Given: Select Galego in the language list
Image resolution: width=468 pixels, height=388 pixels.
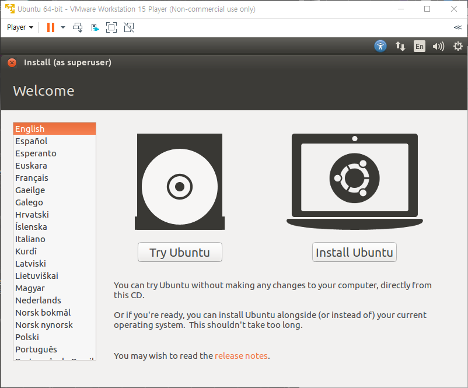Looking at the screenshot, I should point(55,202).
